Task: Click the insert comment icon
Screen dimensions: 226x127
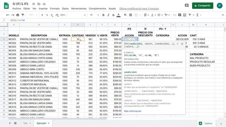Action: pos(180,15)
